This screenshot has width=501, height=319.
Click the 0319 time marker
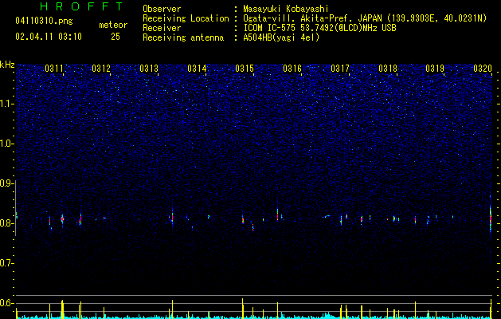(x=435, y=69)
